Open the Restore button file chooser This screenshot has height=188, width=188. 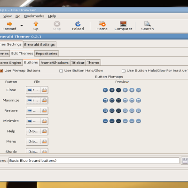[37, 111]
